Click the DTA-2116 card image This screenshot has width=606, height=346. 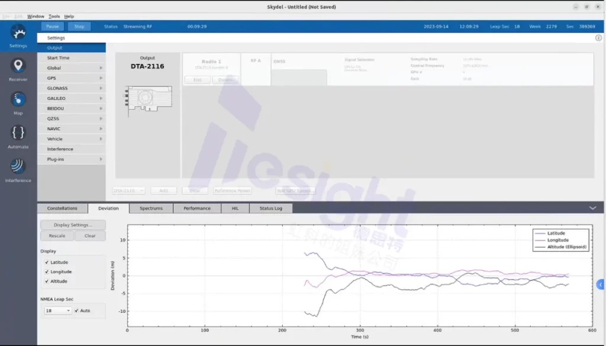click(x=148, y=97)
